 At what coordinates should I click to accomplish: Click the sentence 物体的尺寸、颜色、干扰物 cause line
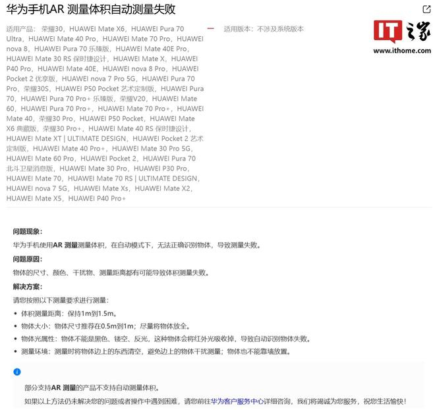tap(111, 272)
